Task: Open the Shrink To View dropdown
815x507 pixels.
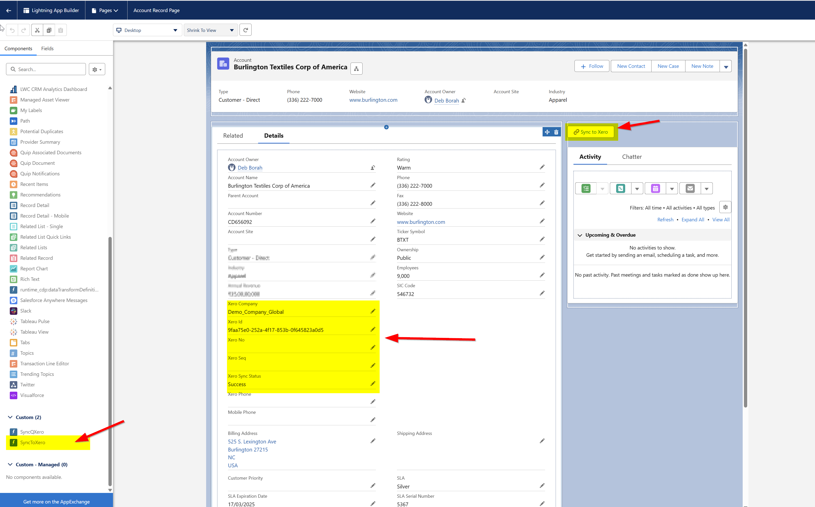Action: tap(210, 30)
